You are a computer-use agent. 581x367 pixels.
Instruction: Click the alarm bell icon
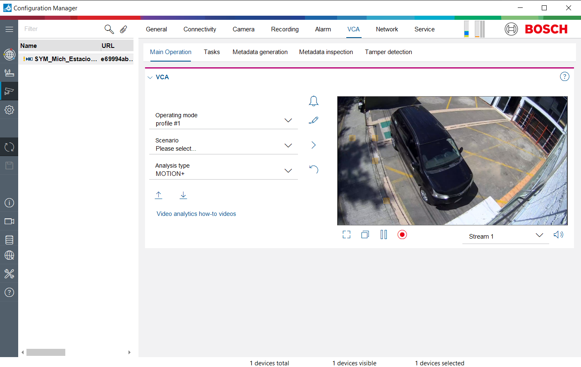tap(314, 101)
